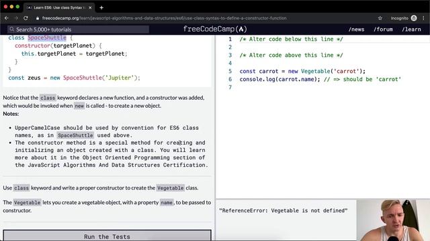Click the padlock icon in the address bar

click(x=38, y=18)
